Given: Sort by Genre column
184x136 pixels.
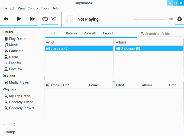Looking at the screenshot, I should click(x=101, y=85).
